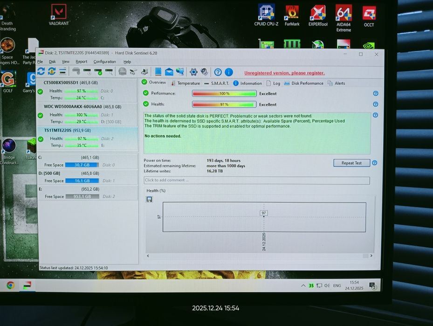This screenshot has height=326, width=433.
Task: Click the 97 data point on health graph
Action: tap(264, 216)
